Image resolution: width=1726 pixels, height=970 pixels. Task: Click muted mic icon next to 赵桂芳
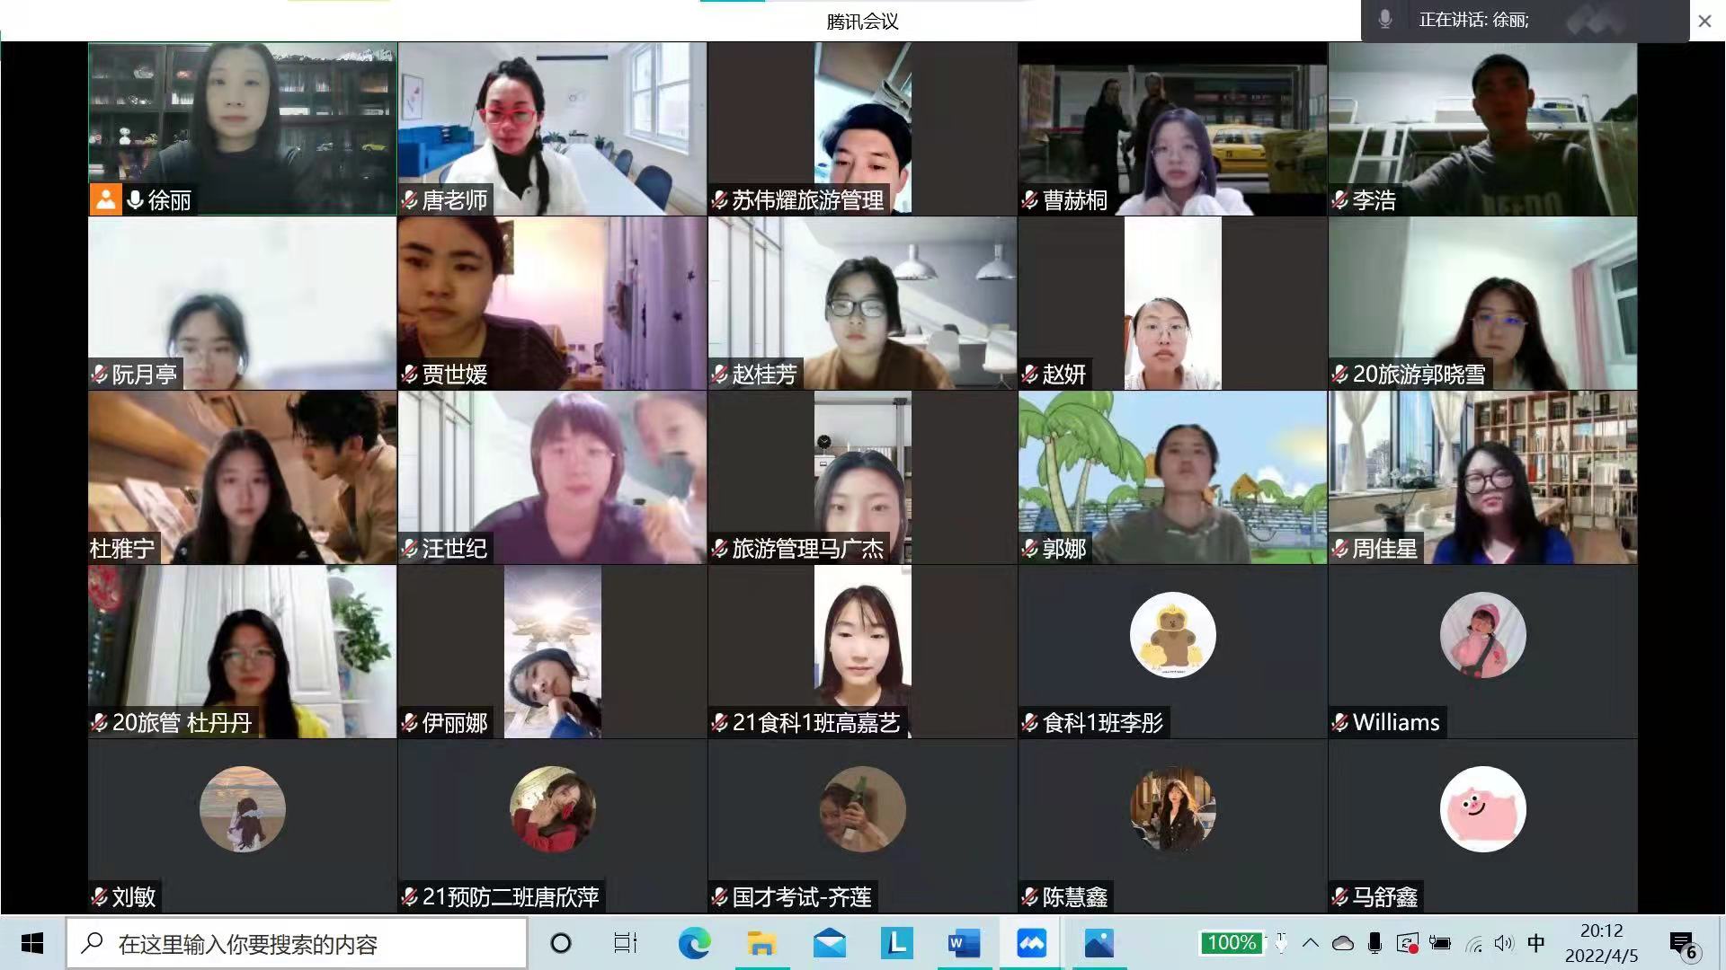(720, 374)
